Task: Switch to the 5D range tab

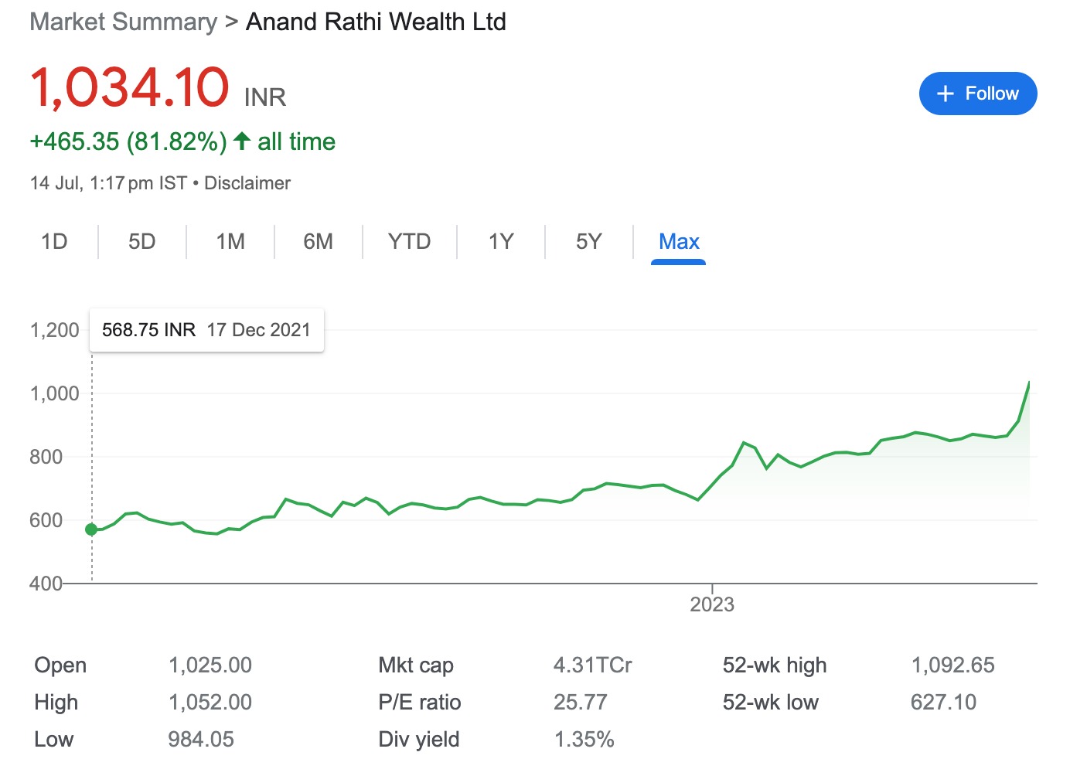Action: click(142, 242)
